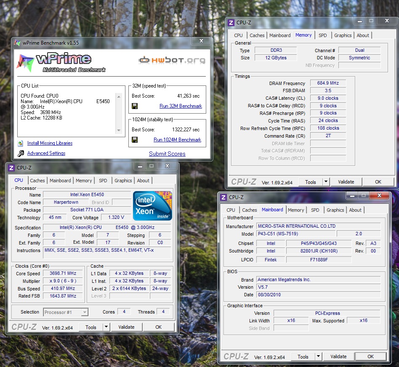The width and height of the screenshot is (399, 367).
Task: Click the BIOS date 08/30/2010 field
Action: tap(318, 295)
